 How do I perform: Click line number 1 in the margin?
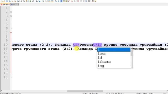[x=7, y=8]
